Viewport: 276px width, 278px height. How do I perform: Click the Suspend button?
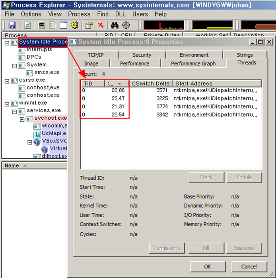tap(244, 248)
